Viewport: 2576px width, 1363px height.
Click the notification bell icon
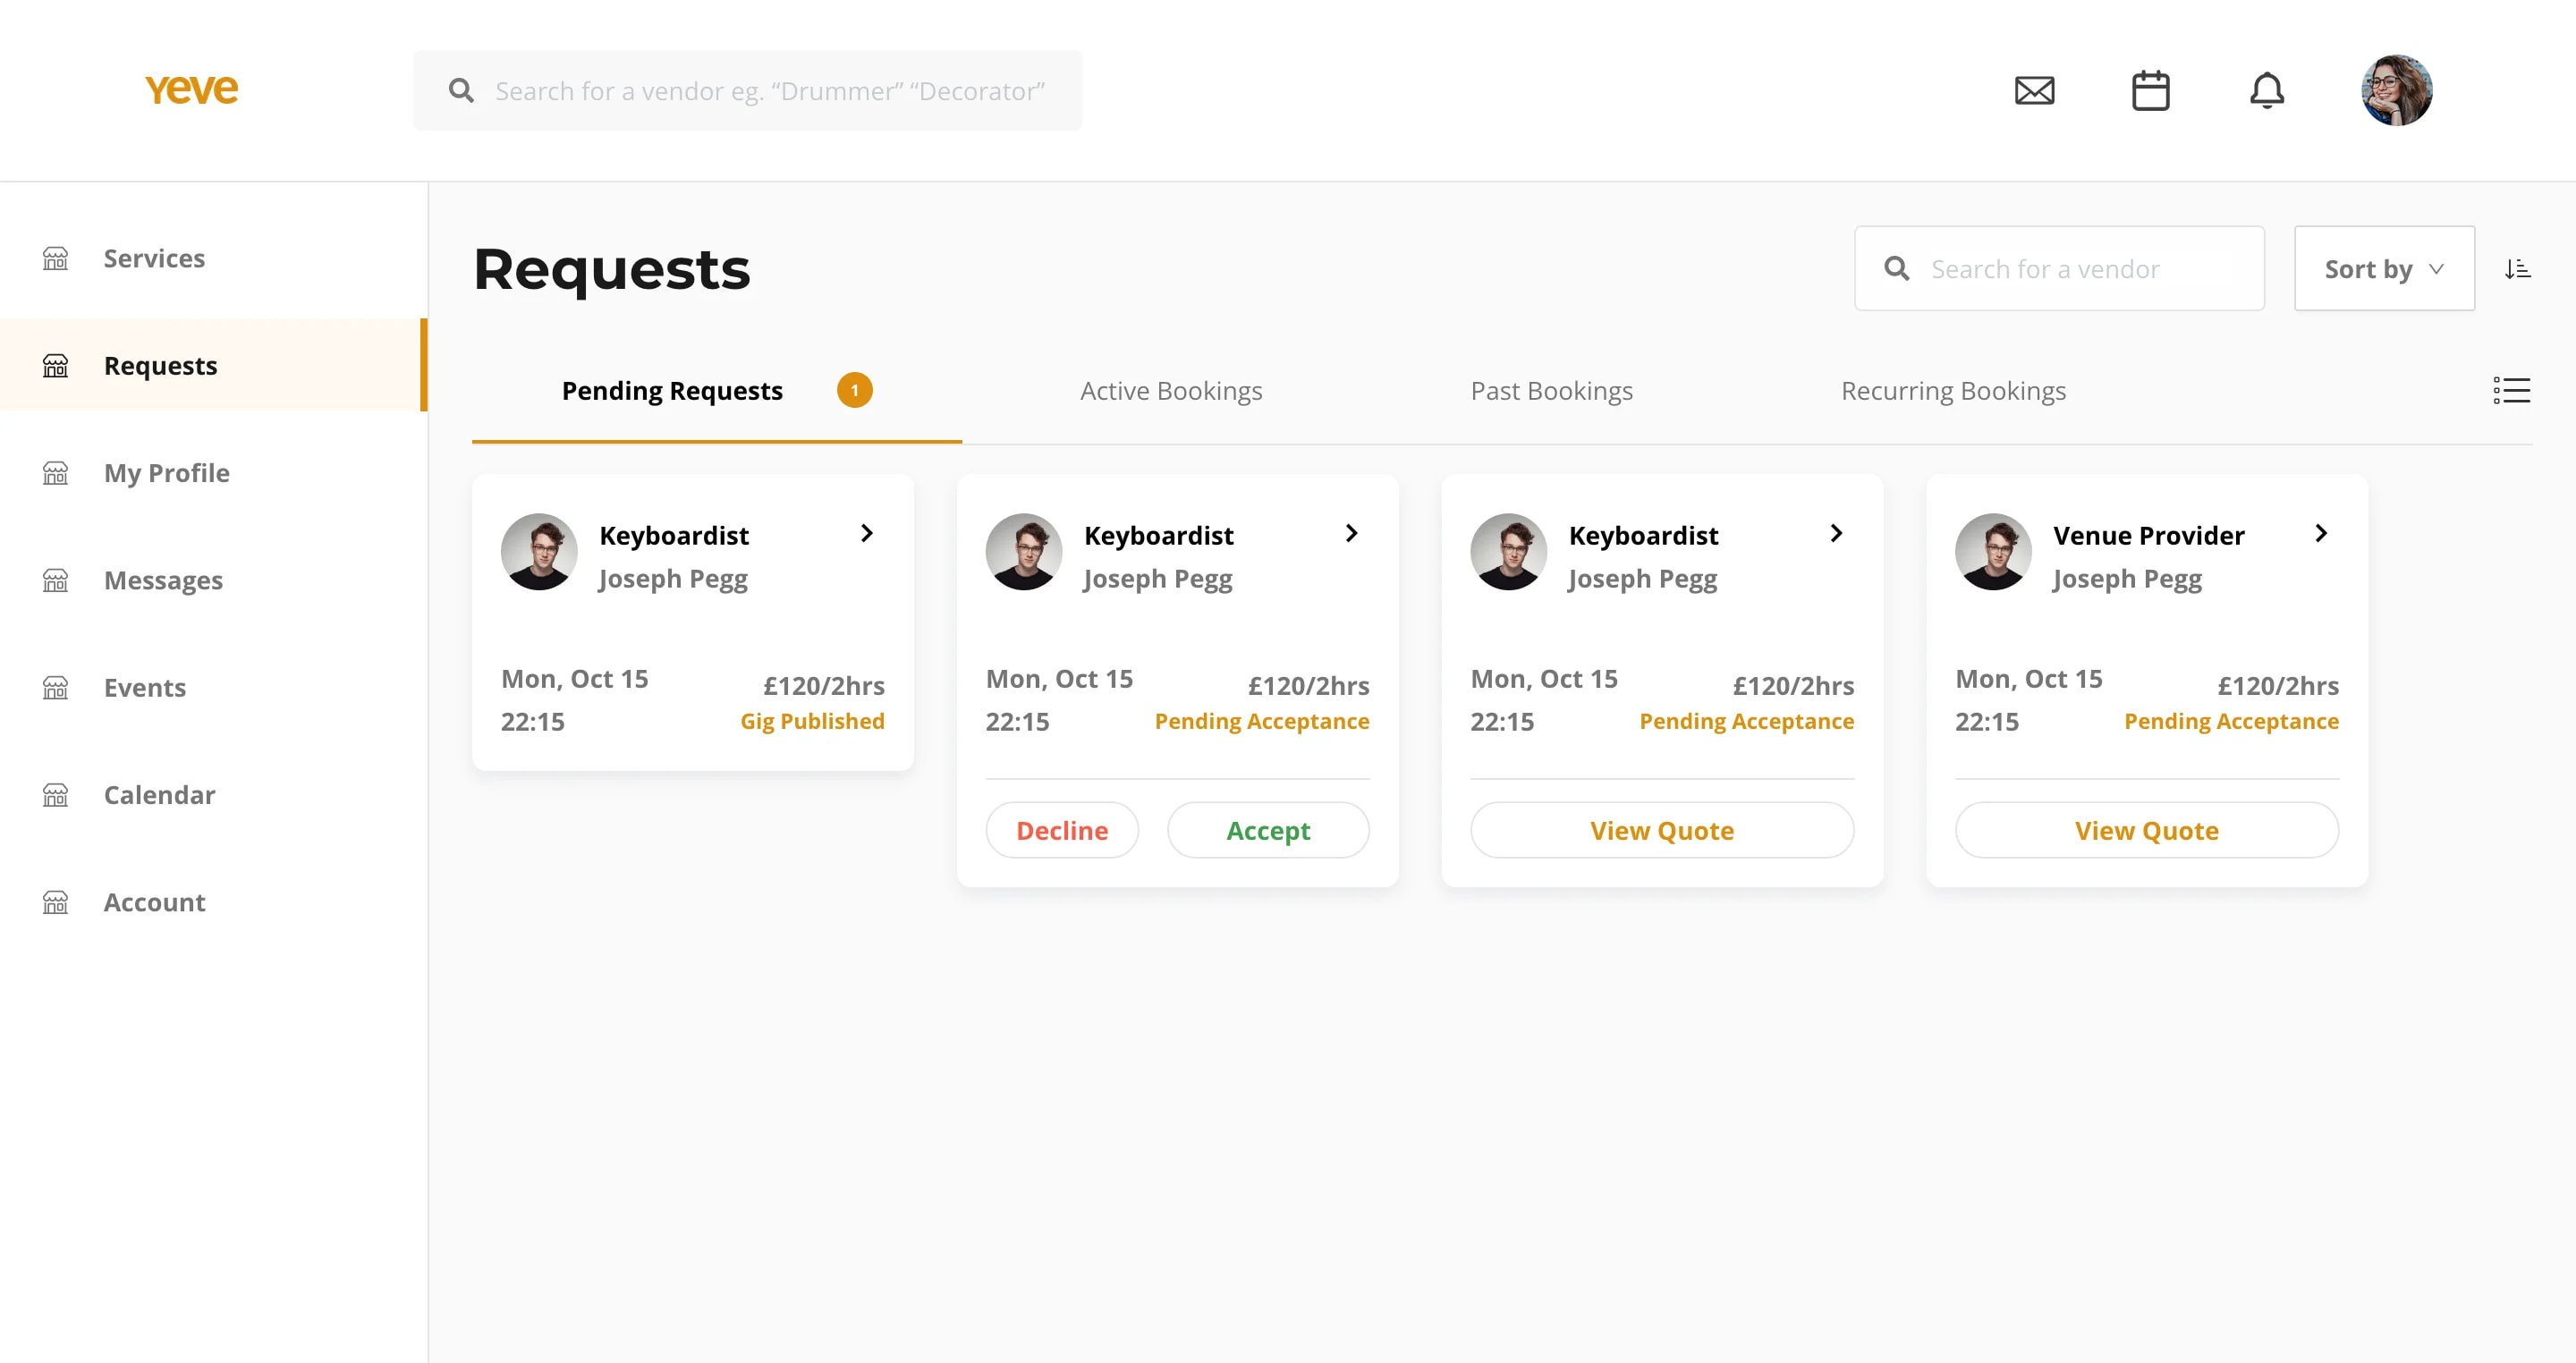(2266, 91)
